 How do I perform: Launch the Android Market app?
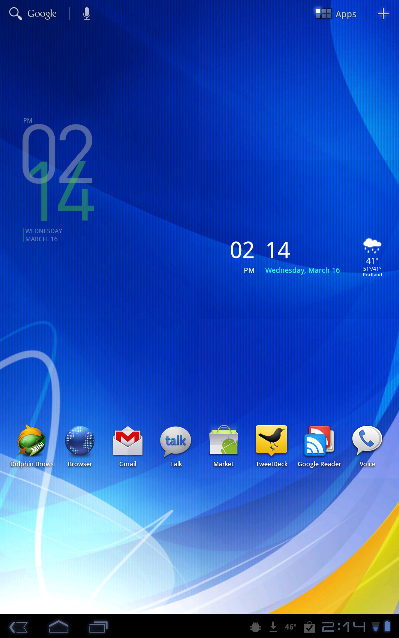click(x=223, y=442)
